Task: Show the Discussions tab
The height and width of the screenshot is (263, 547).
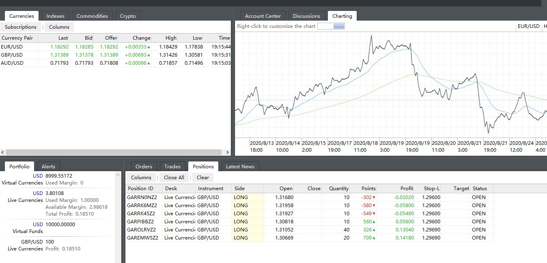Action: 306,16
